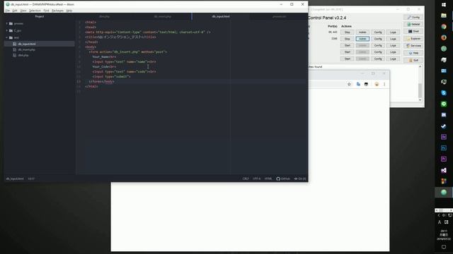The width and height of the screenshot is (453, 254).
Task: Open the Windows Start button
Action: pyautogui.click(x=444, y=5)
